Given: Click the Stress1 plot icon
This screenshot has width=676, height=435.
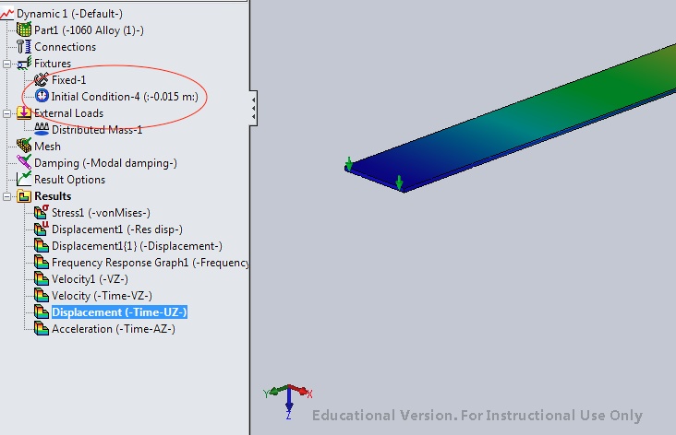Looking at the screenshot, I should click(x=42, y=212).
